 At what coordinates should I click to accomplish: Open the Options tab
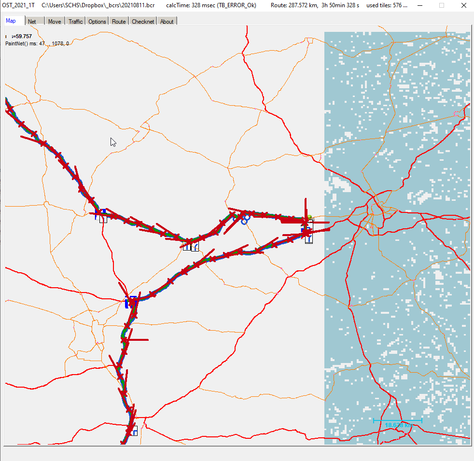tap(97, 21)
